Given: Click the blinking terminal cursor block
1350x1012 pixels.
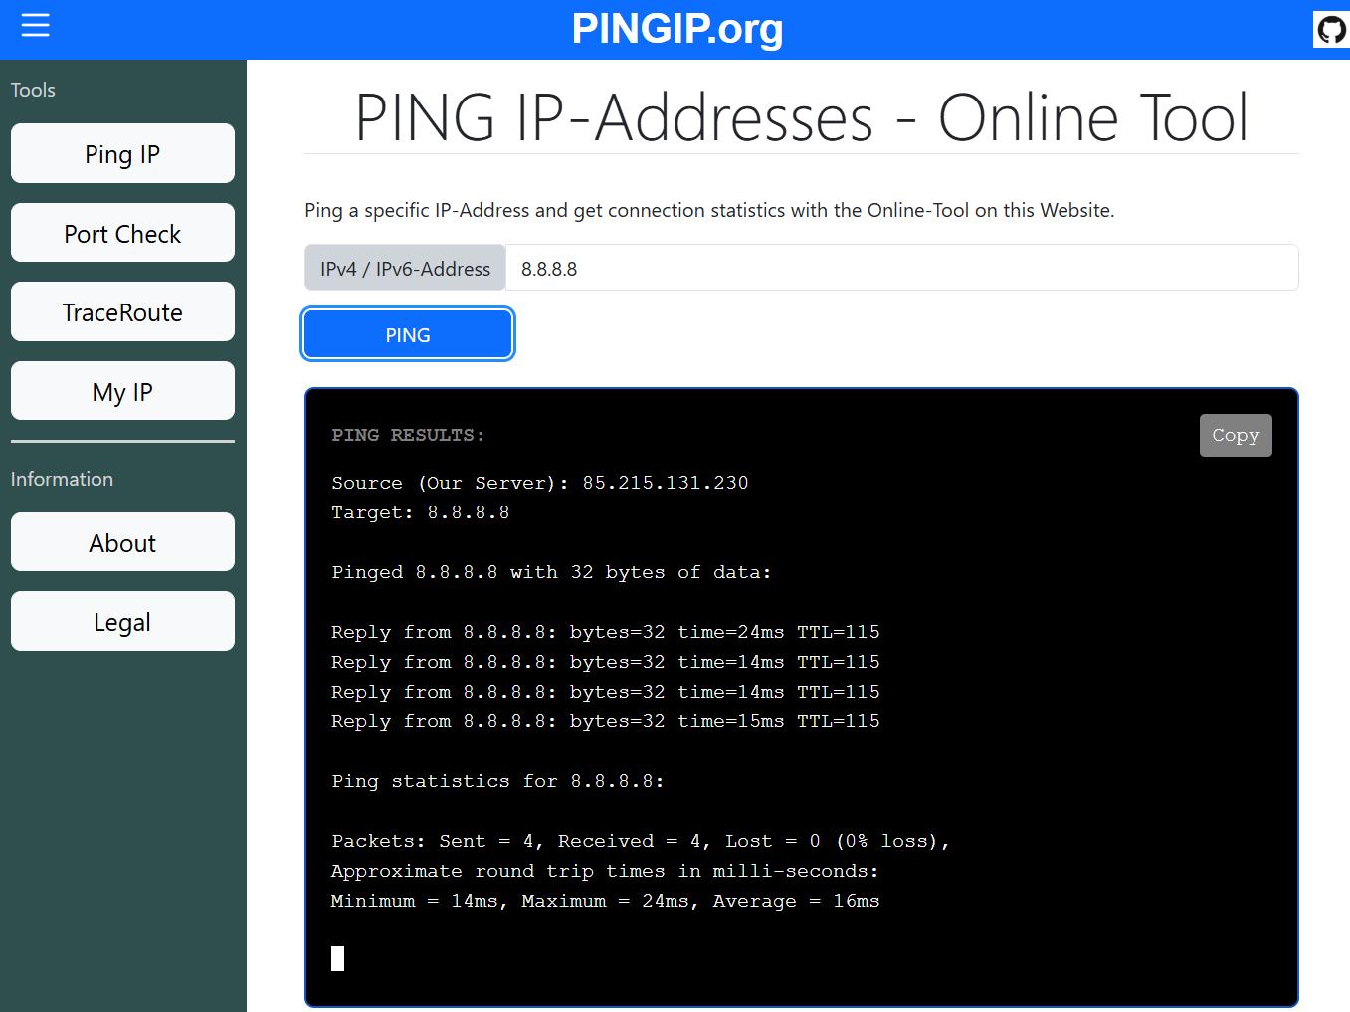Looking at the screenshot, I should pyautogui.click(x=338, y=958).
